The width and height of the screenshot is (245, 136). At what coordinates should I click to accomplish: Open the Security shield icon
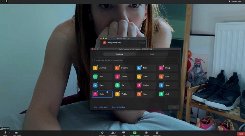tap(102, 133)
